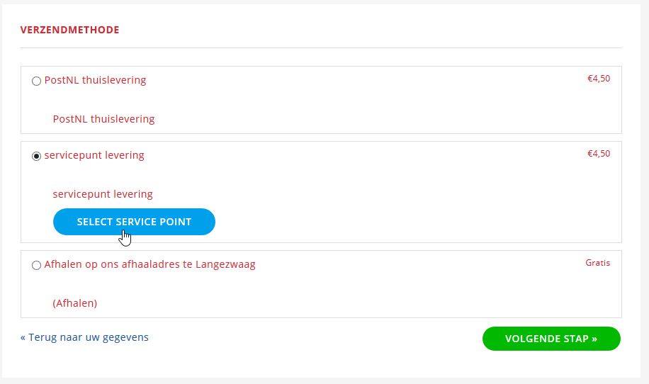This screenshot has height=384, width=649.
Task: Click the PostNL thuislevering description text
Action: click(103, 119)
